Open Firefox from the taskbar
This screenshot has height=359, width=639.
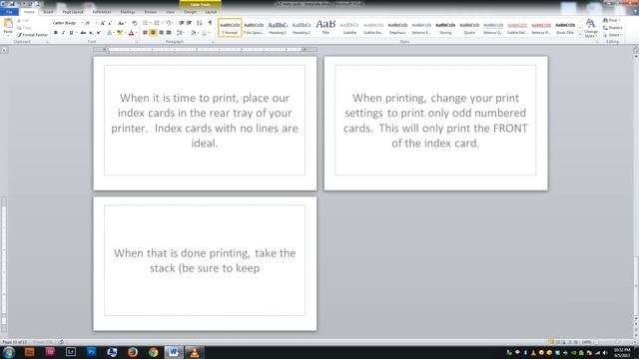click(x=133, y=352)
